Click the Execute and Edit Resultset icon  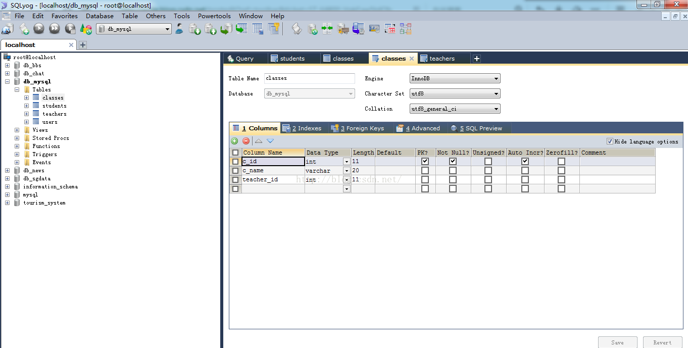(70, 29)
